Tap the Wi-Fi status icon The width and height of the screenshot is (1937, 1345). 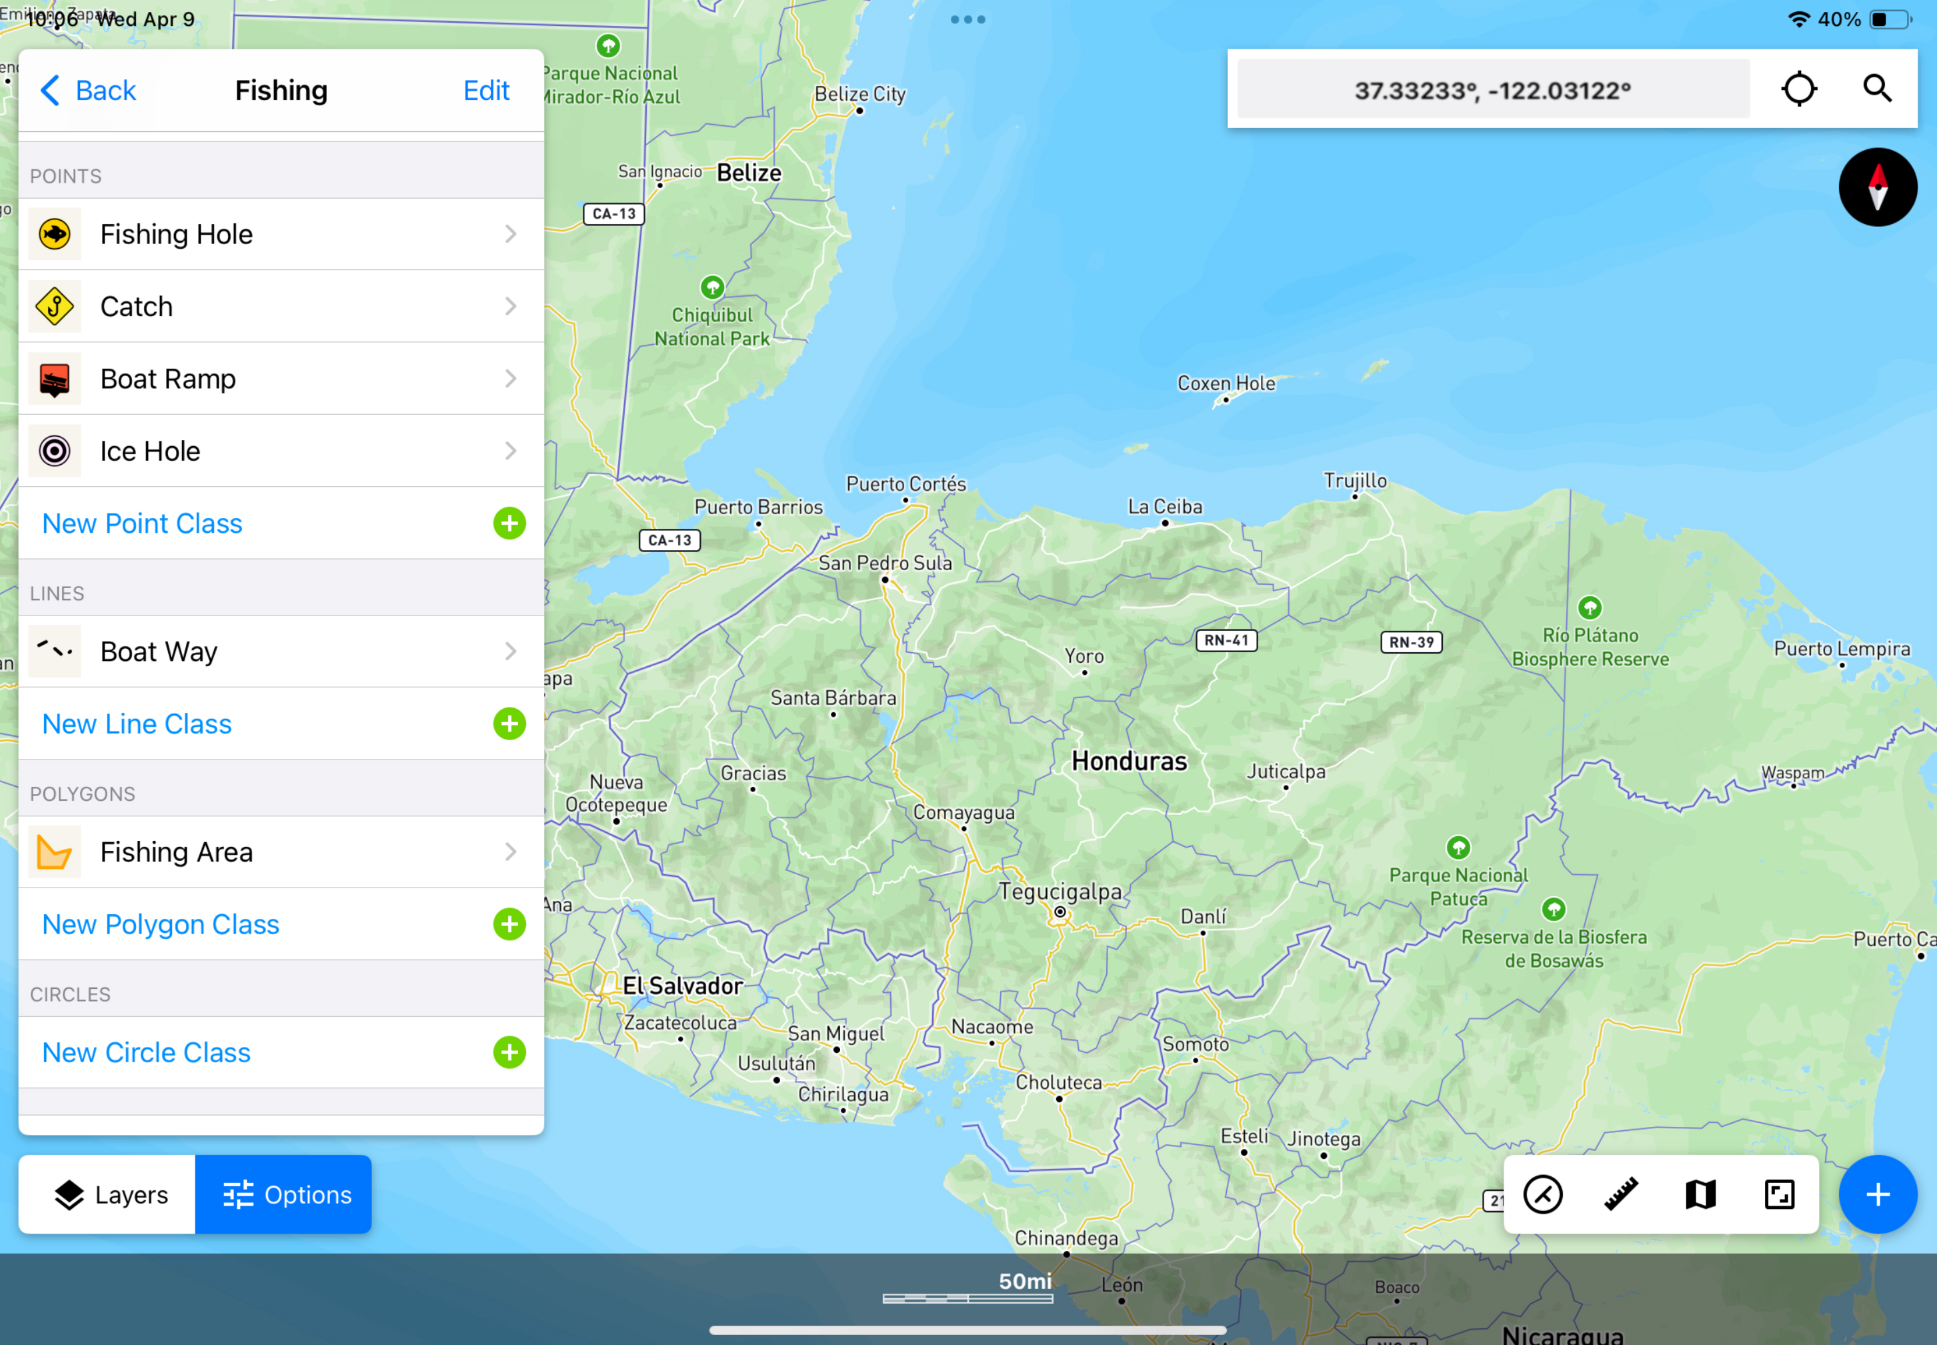coord(1798,19)
